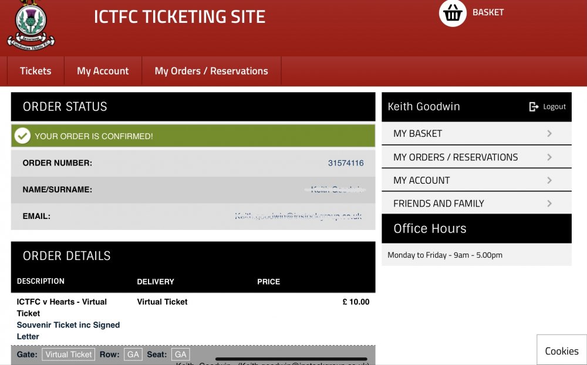Screen dimensions: 587x365
Task: Click the ORDER STATUS heading
Action: click(65, 107)
